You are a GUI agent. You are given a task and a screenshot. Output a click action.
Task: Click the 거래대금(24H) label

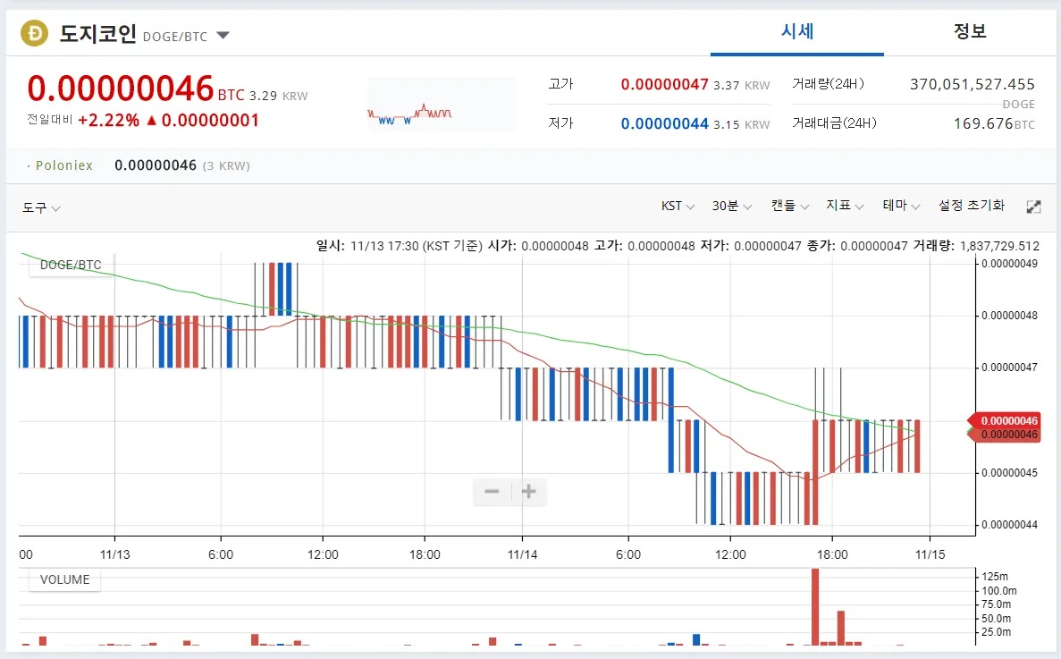click(834, 123)
